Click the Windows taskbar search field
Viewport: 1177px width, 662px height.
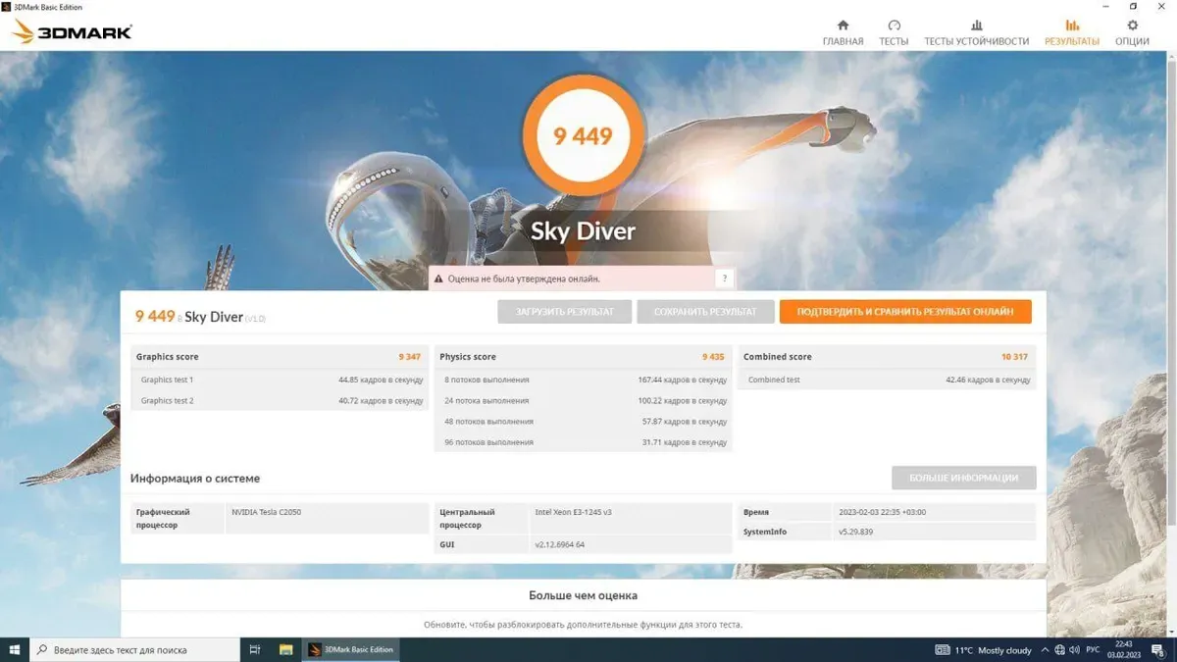point(135,649)
